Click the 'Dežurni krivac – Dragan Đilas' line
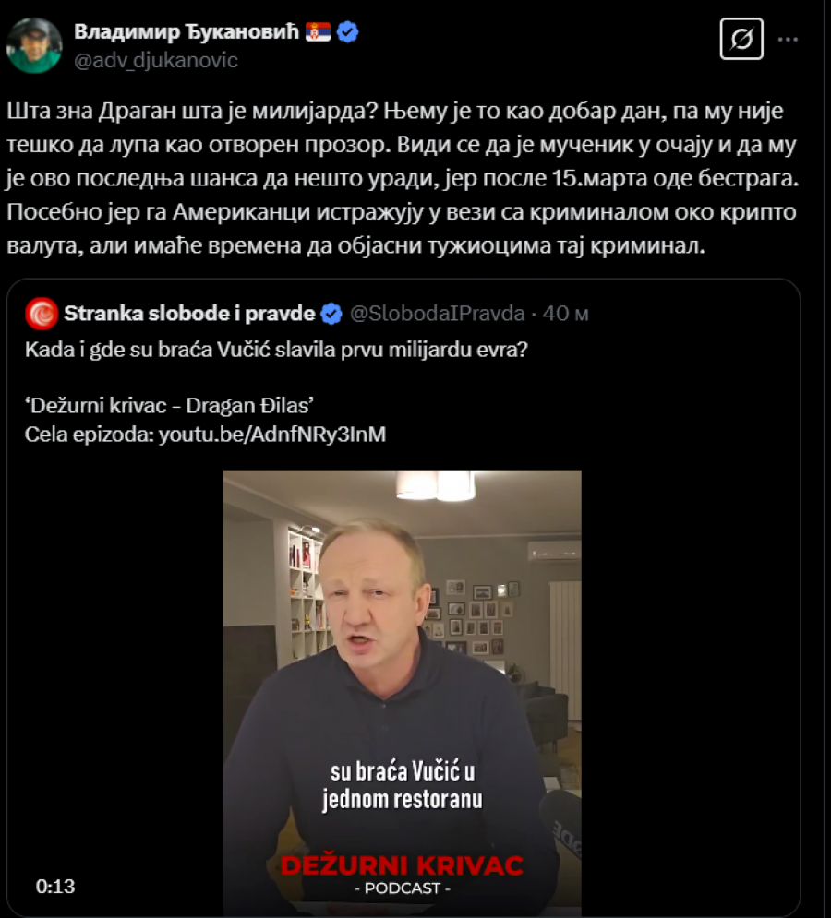The width and height of the screenshot is (831, 918). [x=169, y=406]
